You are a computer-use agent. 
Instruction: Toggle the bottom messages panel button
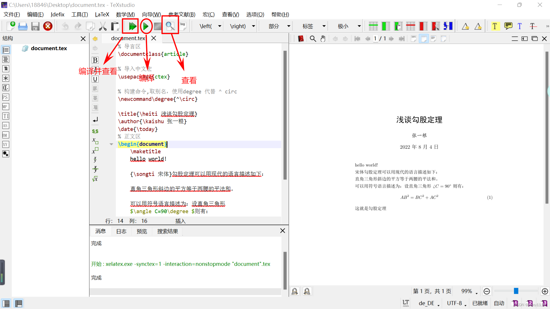(19, 303)
